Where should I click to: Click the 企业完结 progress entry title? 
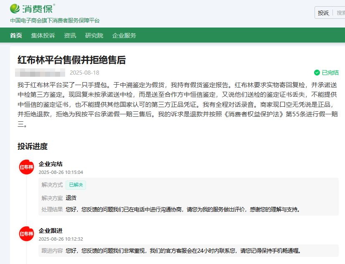coord(51,164)
